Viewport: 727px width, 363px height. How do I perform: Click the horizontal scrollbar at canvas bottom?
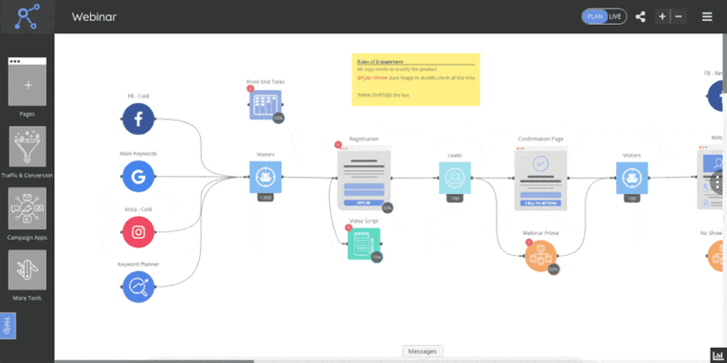[154, 362]
